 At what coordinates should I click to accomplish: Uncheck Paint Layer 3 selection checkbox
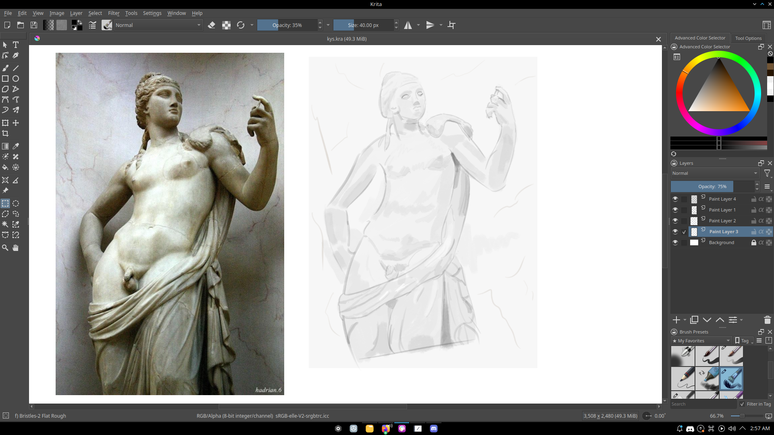[684, 232]
